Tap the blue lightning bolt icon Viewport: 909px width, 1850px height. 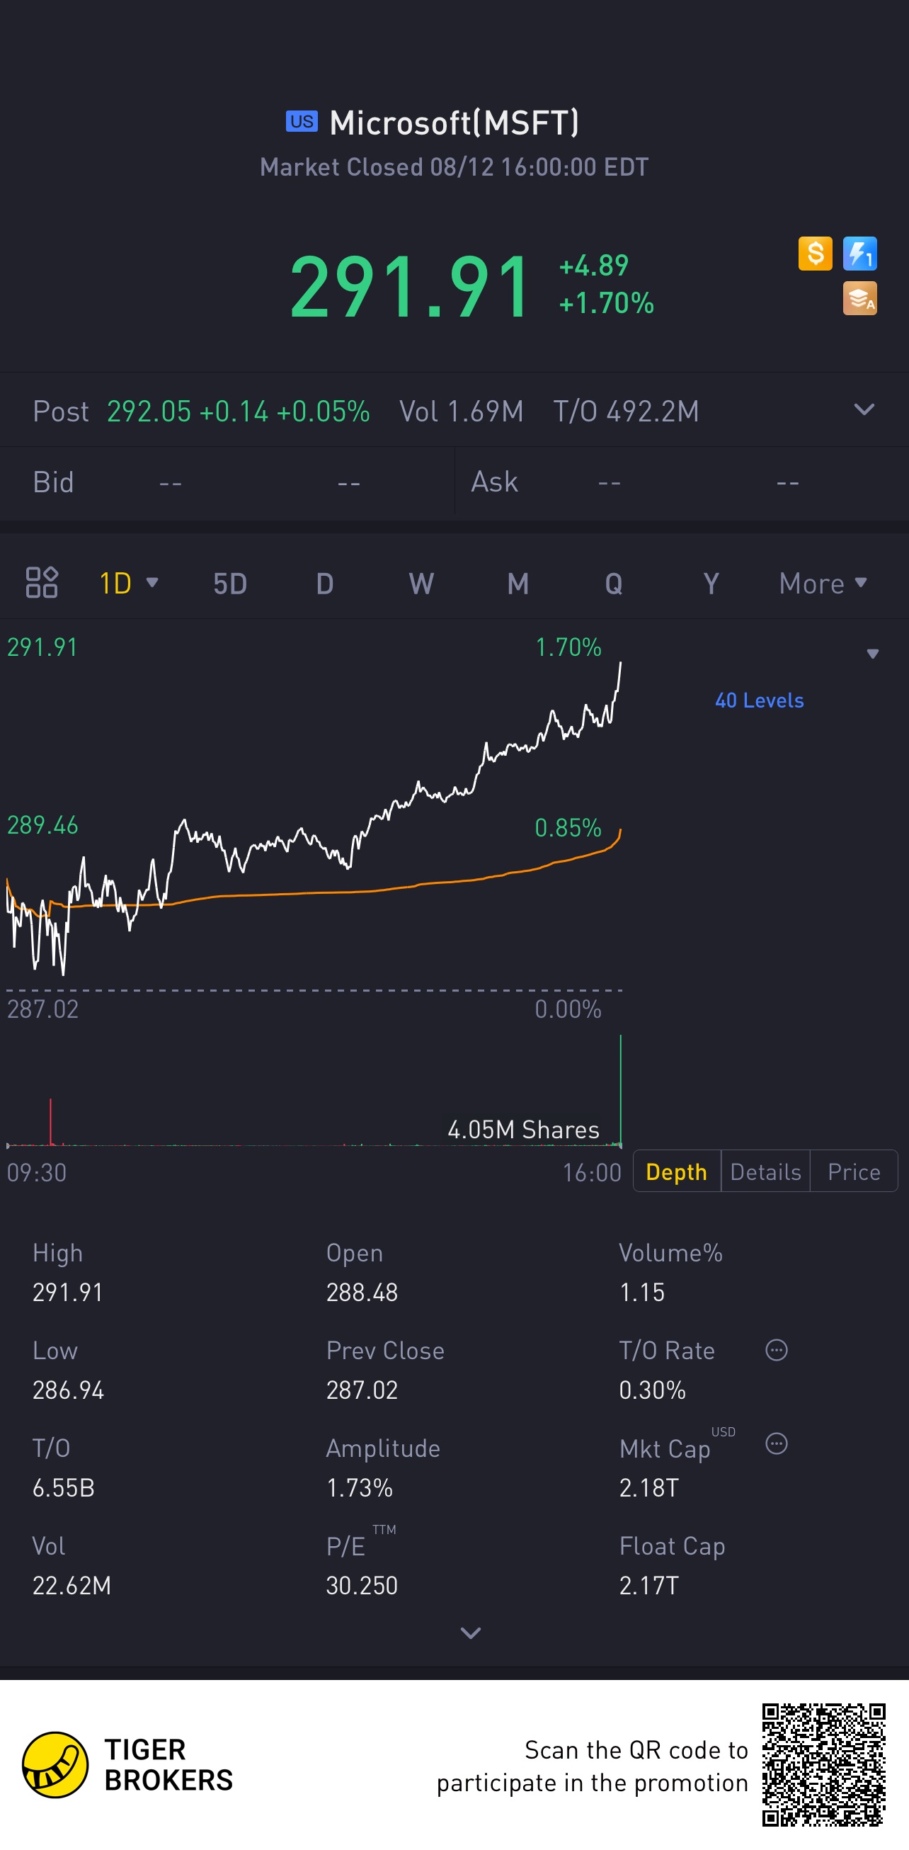pyautogui.click(x=859, y=254)
